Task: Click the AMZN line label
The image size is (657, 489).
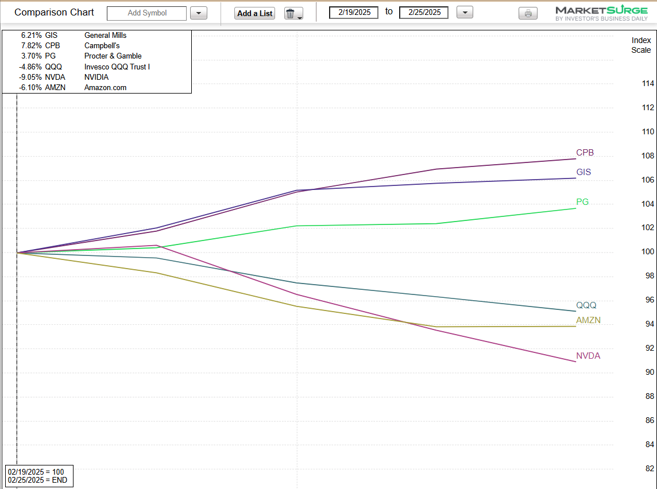Action: coord(588,320)
